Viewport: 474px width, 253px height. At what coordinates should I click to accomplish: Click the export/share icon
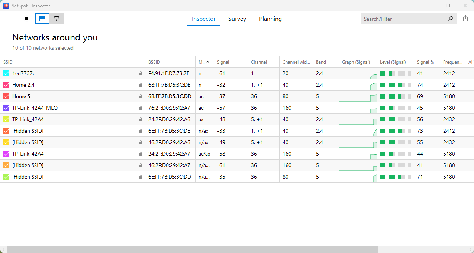465,18
